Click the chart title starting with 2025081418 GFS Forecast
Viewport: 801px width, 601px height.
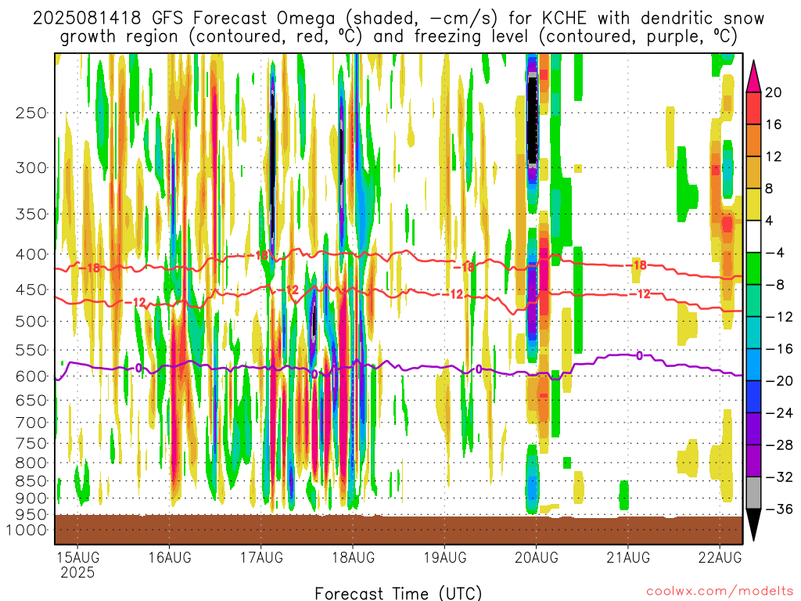pyautogui.click(x=398, y=27)
